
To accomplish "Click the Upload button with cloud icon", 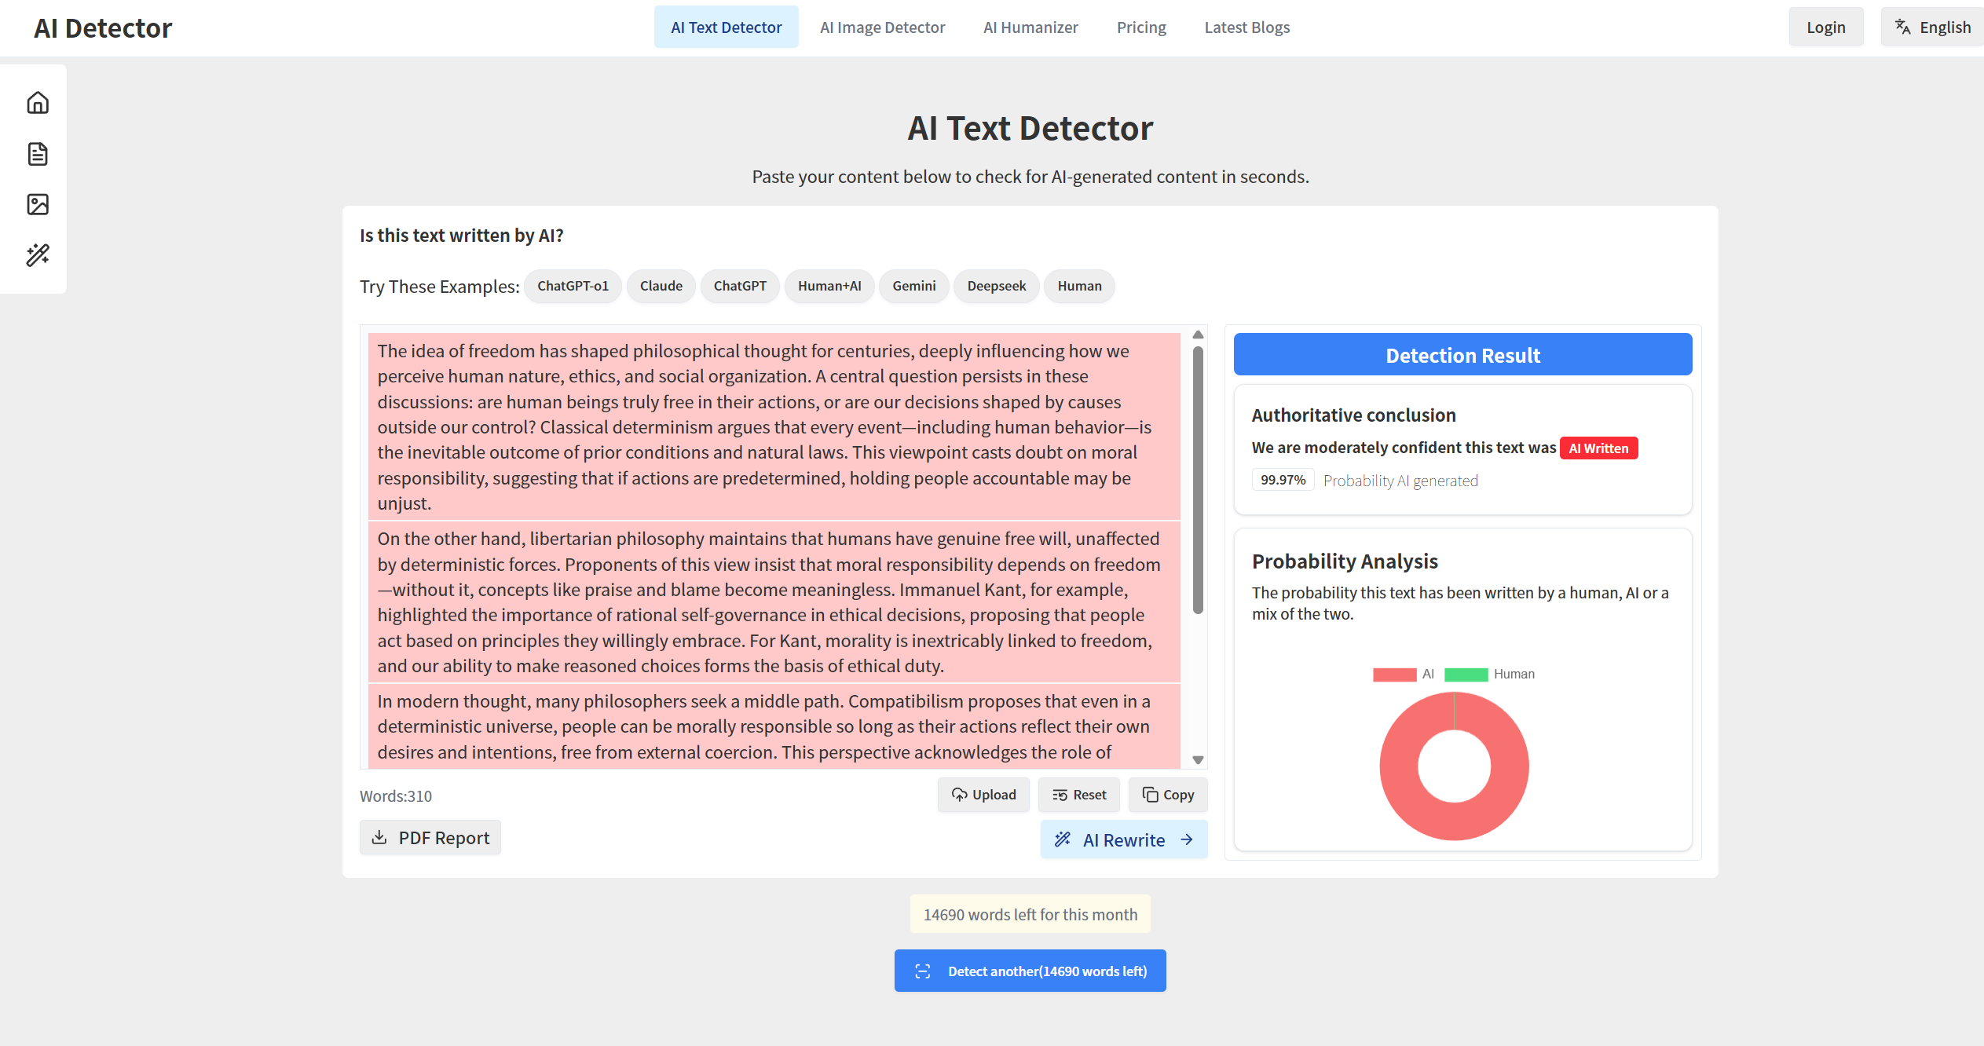I will click(983, 795).
